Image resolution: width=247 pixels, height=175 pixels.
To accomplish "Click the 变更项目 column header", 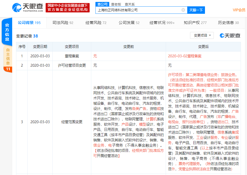I will (x=72, y=47).
